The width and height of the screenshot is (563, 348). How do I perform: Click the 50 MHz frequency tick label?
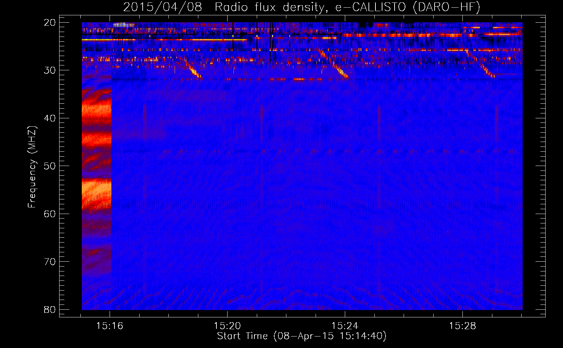tap(50, 166)
